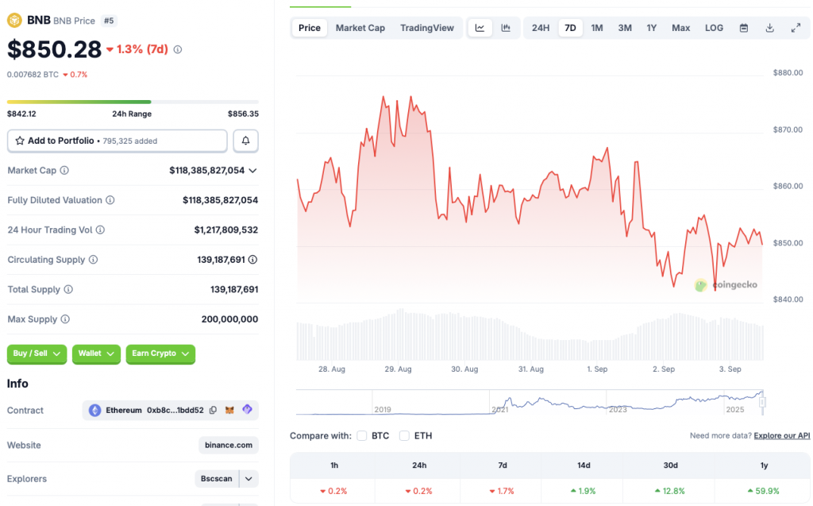
Task: Select the line chart view icon
Action: pyautogui.click(x=480, y=28)
